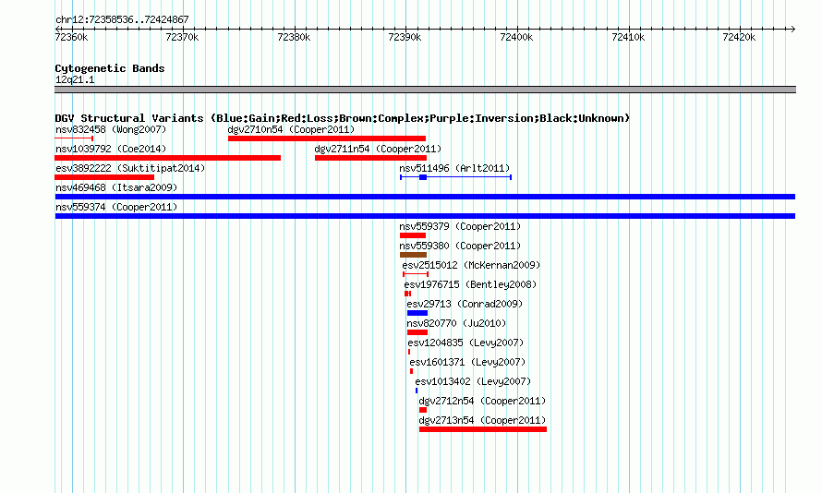This screenshot has height=493, width=822.
Task: Click the DGV Structural Variants track title
Action: click(343, 118)
